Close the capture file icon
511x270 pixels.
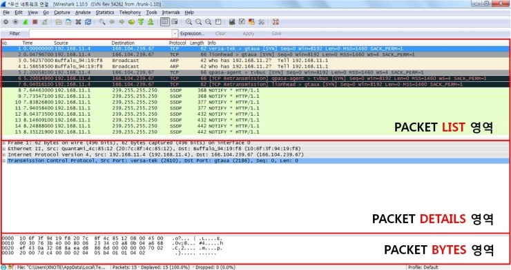click(x=78, y=22)
